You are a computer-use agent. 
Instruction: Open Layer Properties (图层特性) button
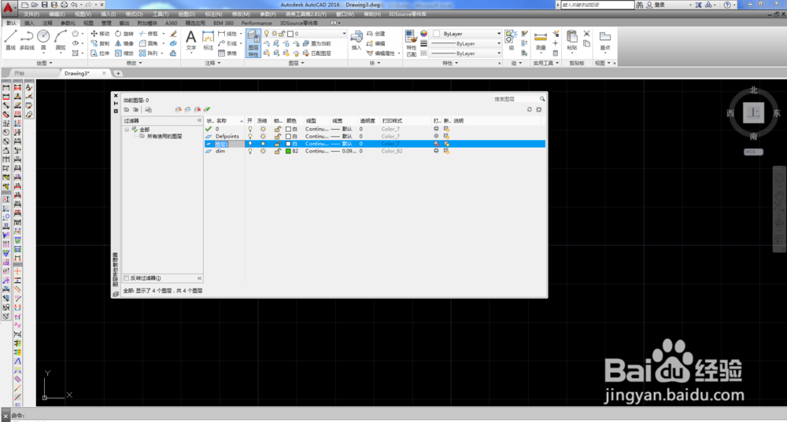tap(253, 43)
